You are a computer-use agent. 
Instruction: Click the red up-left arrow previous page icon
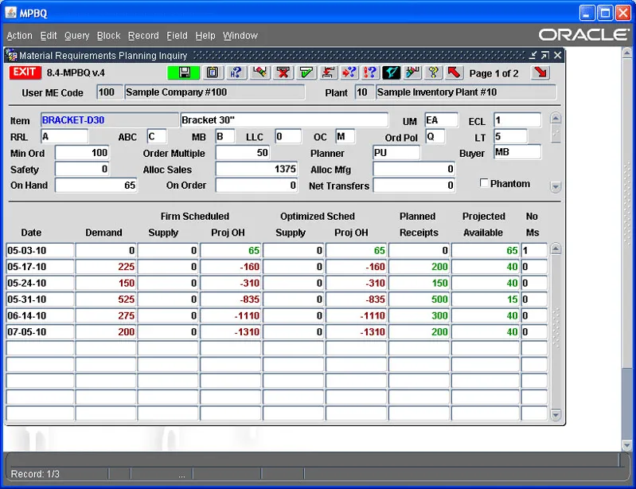(x=454, y=72)
